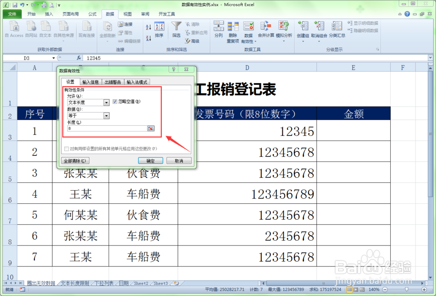Sort ascending with the A-Z icon
The height and width of the screenshot is (296, 436).
149,27
